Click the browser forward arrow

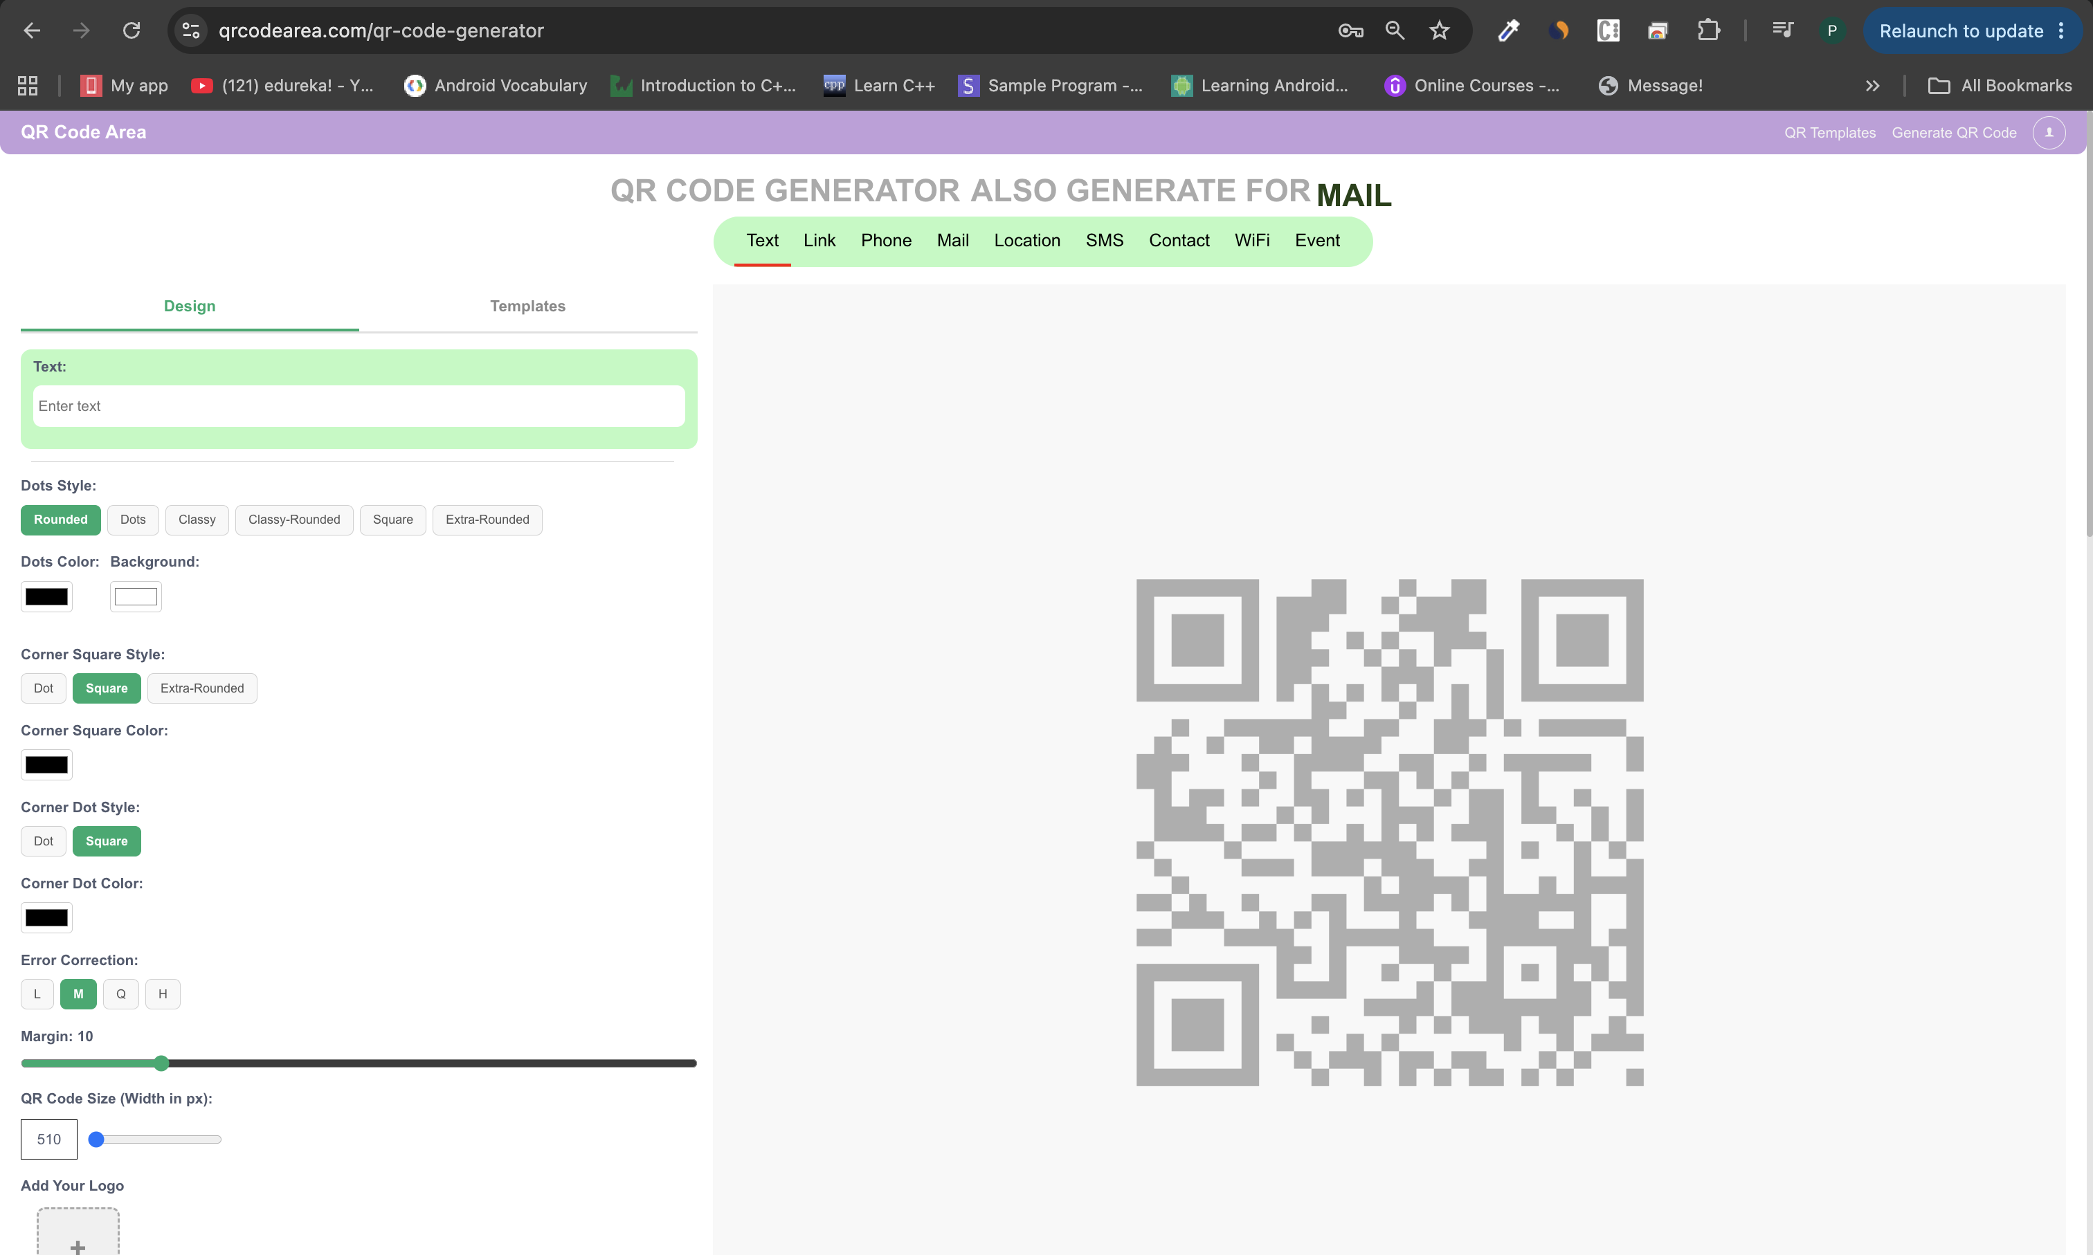[x=81, y=30]
